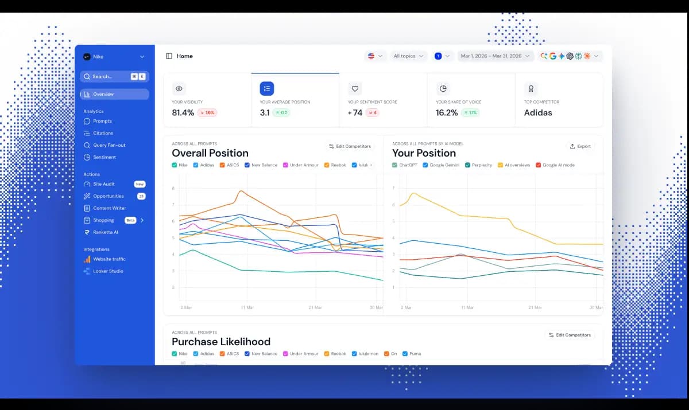Toggle the sidebar panel icon beside Home
Image resolution: width=689 pixels, height=410 pixels.
click(169, 56)
